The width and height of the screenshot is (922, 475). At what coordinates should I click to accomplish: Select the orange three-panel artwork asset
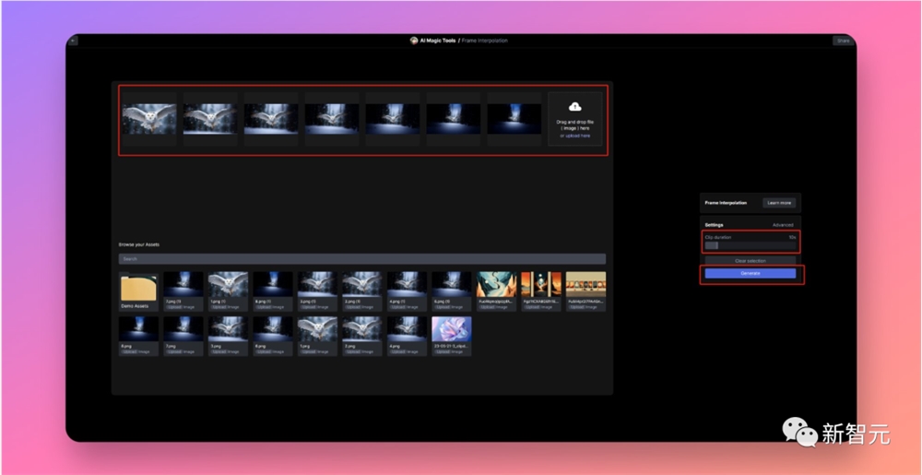click(x=541, y=291)
